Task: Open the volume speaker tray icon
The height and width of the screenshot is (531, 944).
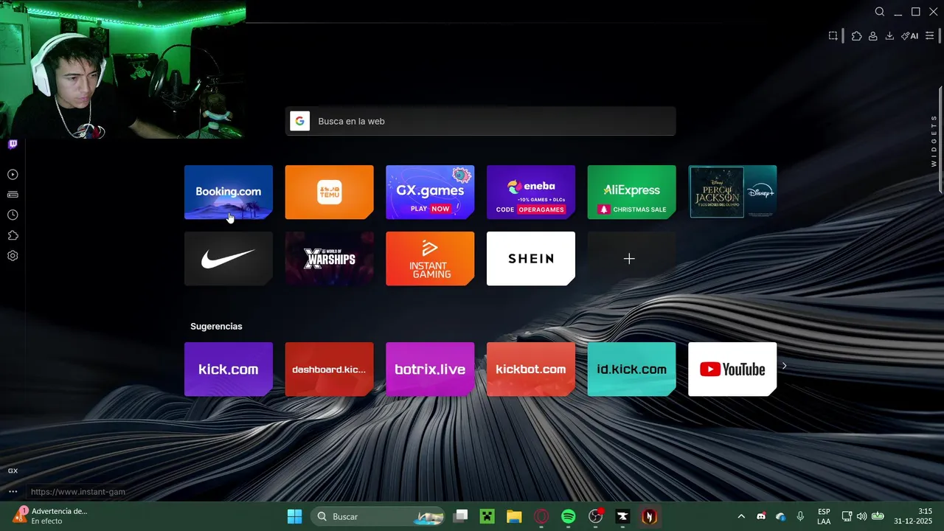Action: pos(861,516)
